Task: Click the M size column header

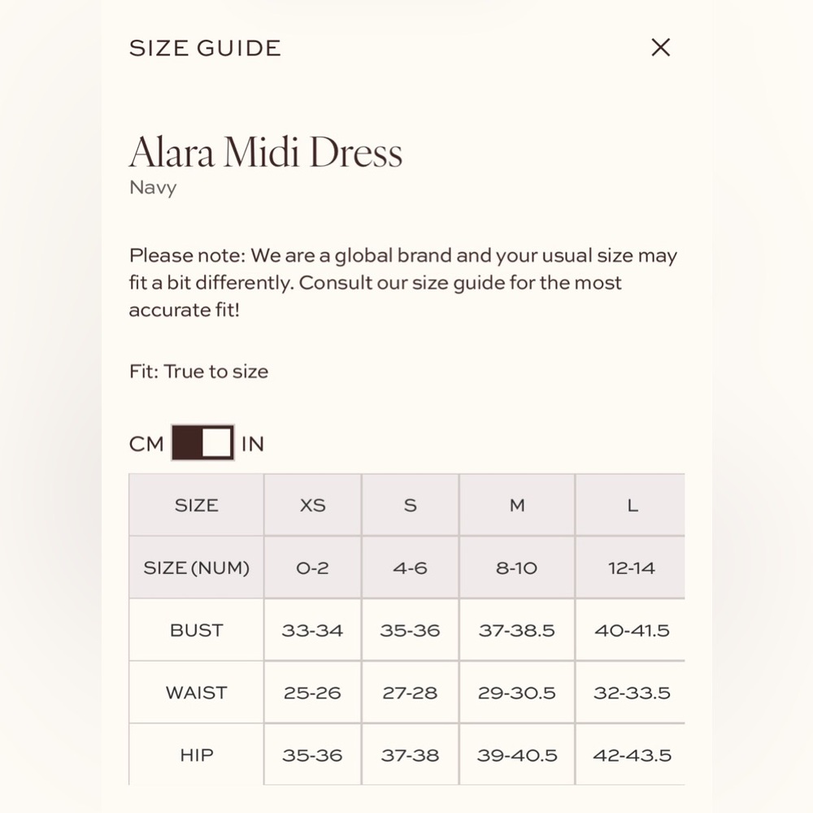Action: coord(517,505)
